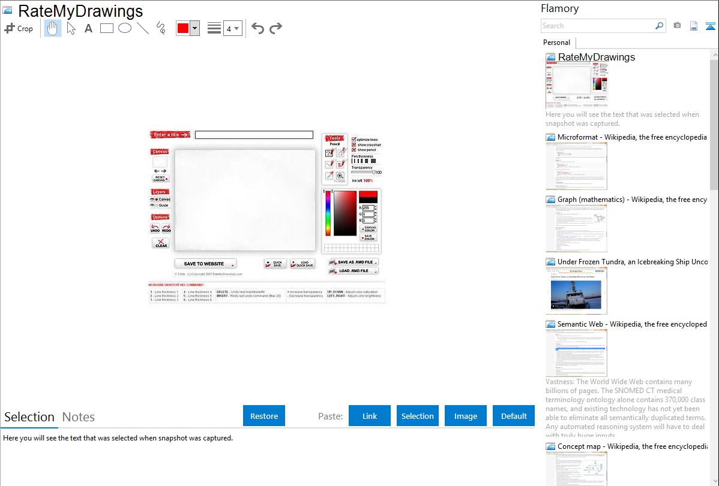Click the Paste Selection button

[x=417, y=416]
